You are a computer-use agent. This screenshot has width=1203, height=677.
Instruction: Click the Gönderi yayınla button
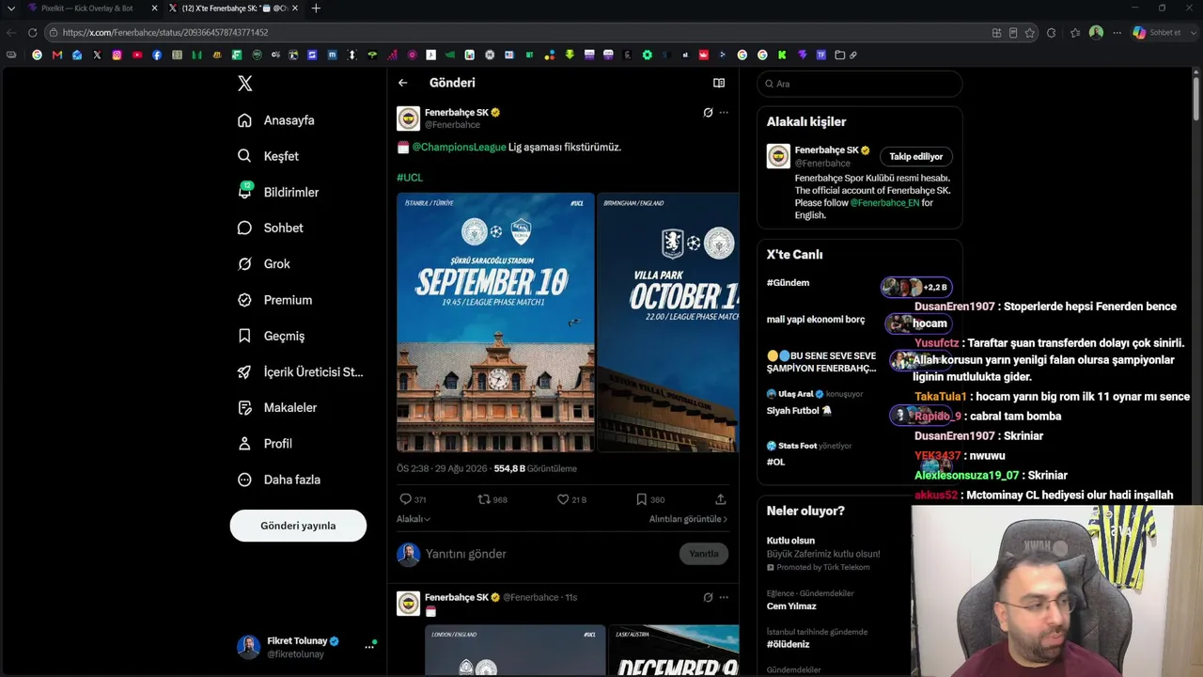[x=298, y=526]
